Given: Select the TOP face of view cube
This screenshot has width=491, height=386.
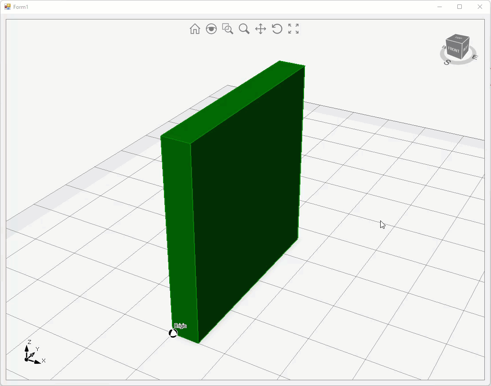Looking at the screenshot, I should point(458,39).
